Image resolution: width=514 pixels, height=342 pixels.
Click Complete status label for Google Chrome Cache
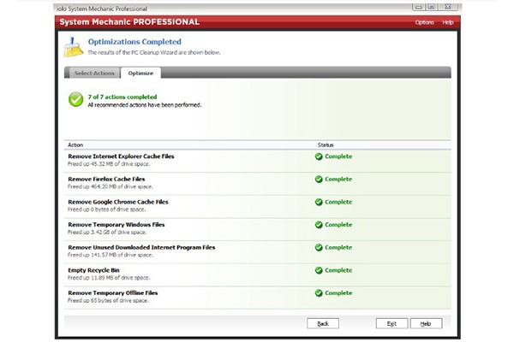pyautogui.click(x=338, y=202)
